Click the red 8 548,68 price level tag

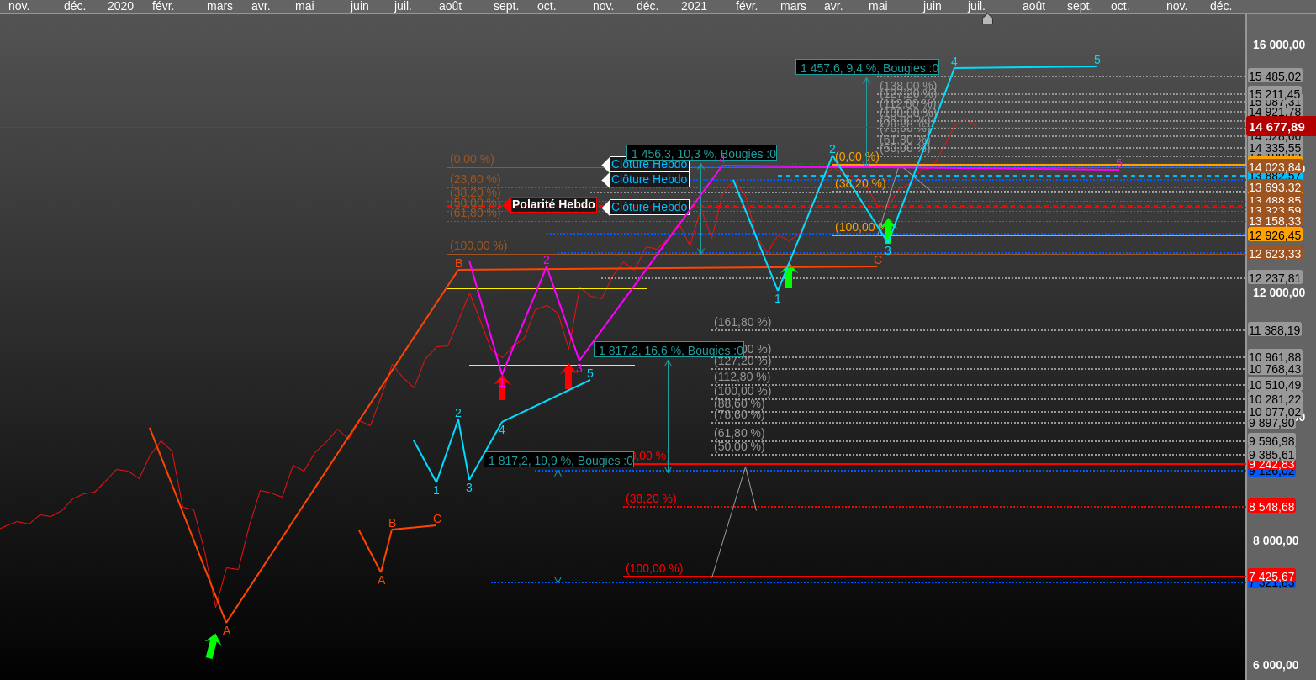pyautogui.click(x=1271, y=507)
